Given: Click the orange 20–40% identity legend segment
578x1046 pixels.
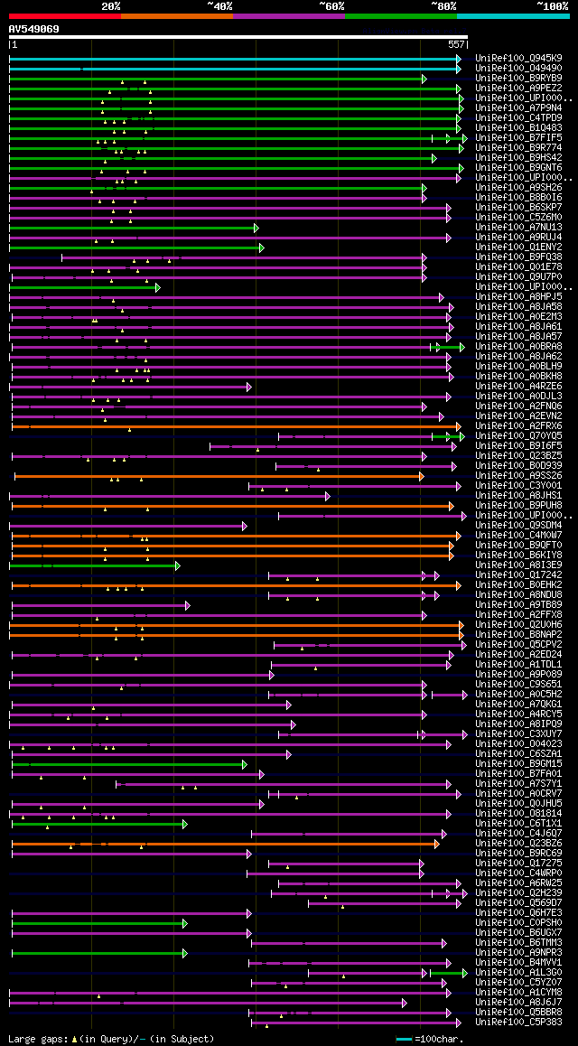Looking at the screenshot, I should tap(177, 15).
